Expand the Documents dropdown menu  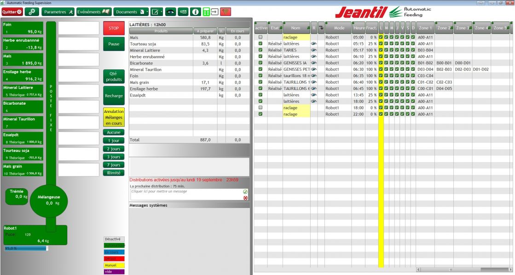146,12
